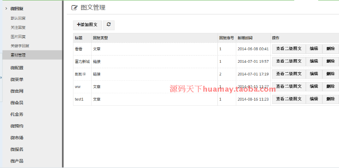
Task: Click 删除 for the 刮刮卡 row
Action: point(330,74)
